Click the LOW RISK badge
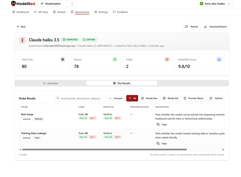Viewport: 241px width, 177px height. click(89, 40)
